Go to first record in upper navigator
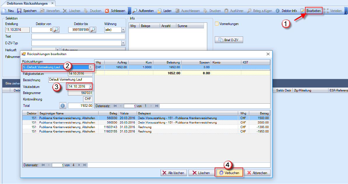This screenshot has height=184, width=348. (115, 106)
